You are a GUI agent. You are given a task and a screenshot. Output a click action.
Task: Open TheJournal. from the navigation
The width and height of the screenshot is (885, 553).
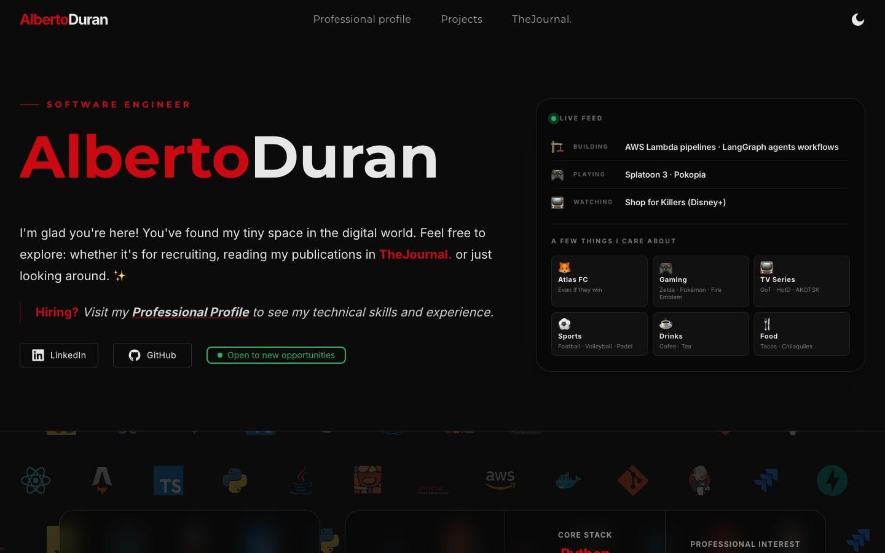click(541, 19)
